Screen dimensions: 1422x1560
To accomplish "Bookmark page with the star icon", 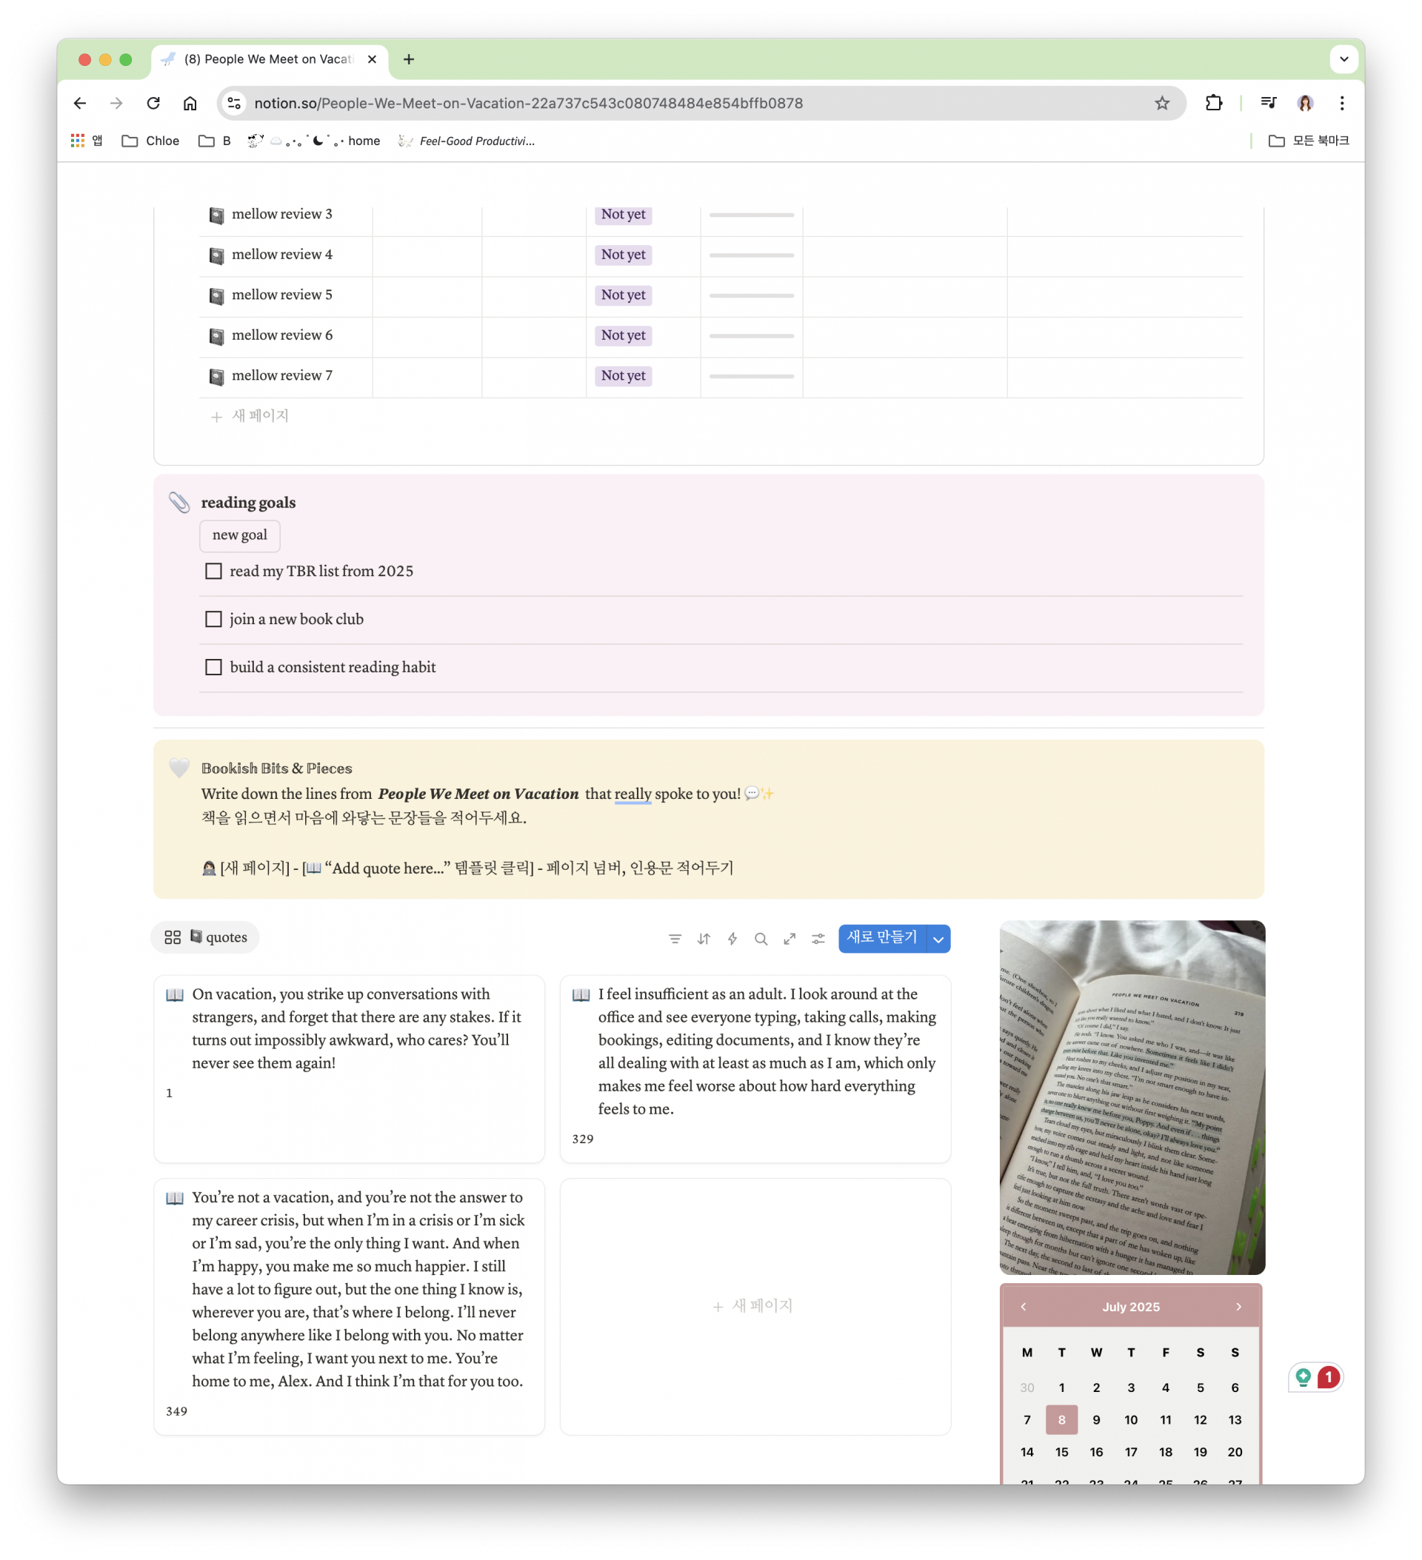I will [x=1162, y=103].
